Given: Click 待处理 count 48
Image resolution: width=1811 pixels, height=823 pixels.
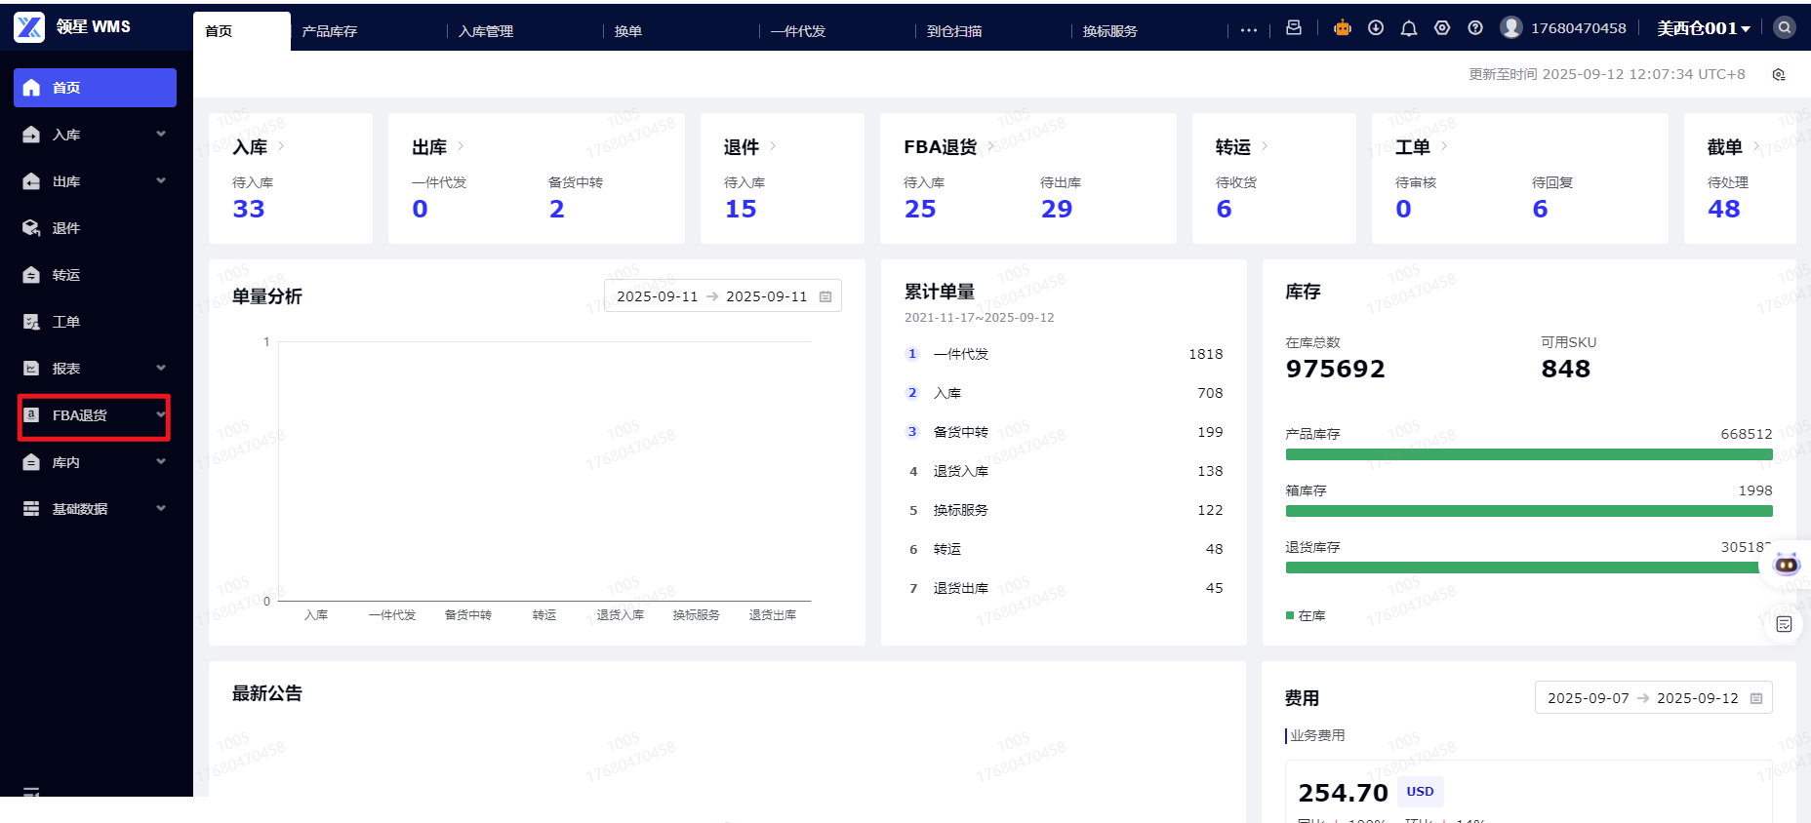Looking at the screenshot, I should pyautogui.click(x=1724, y=209).
